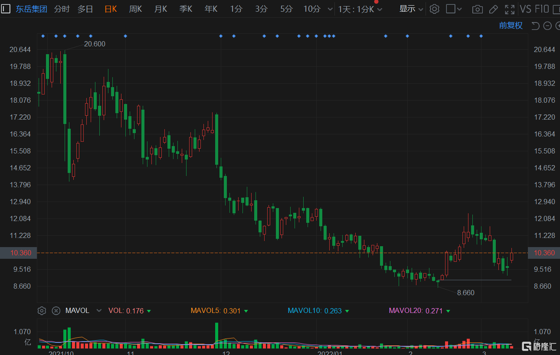Open the F10 company info button

(542, 9)
